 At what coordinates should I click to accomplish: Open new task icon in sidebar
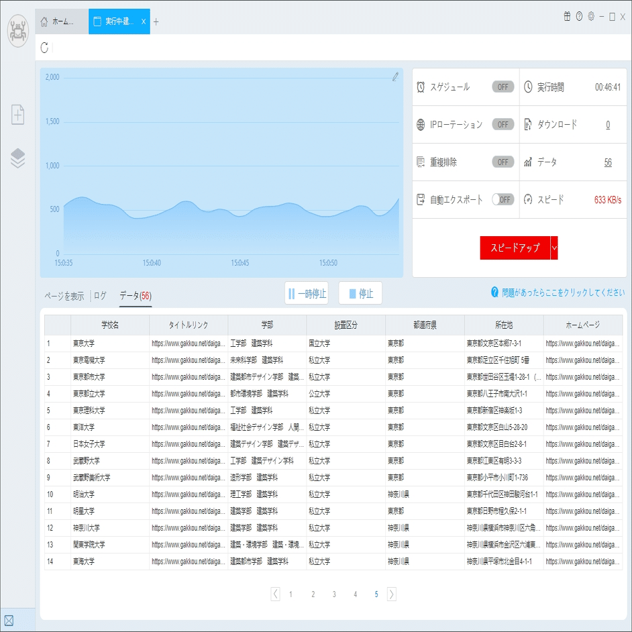tap(17, 115)
